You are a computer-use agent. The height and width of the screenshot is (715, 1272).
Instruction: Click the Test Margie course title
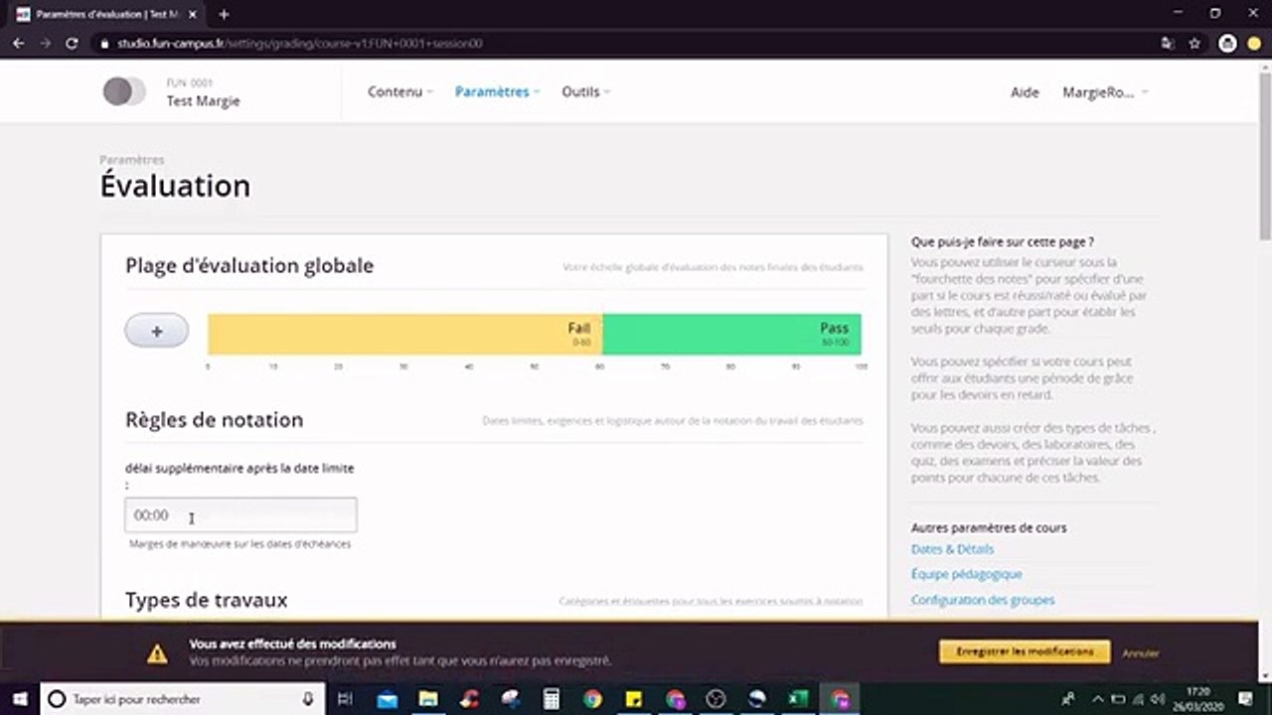203,100
